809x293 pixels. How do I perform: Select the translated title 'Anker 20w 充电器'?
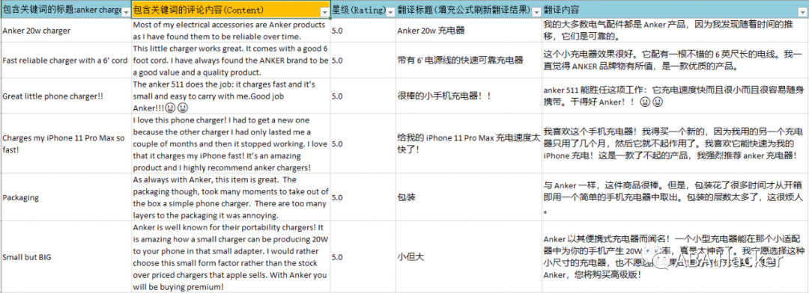tap(468, 31)
